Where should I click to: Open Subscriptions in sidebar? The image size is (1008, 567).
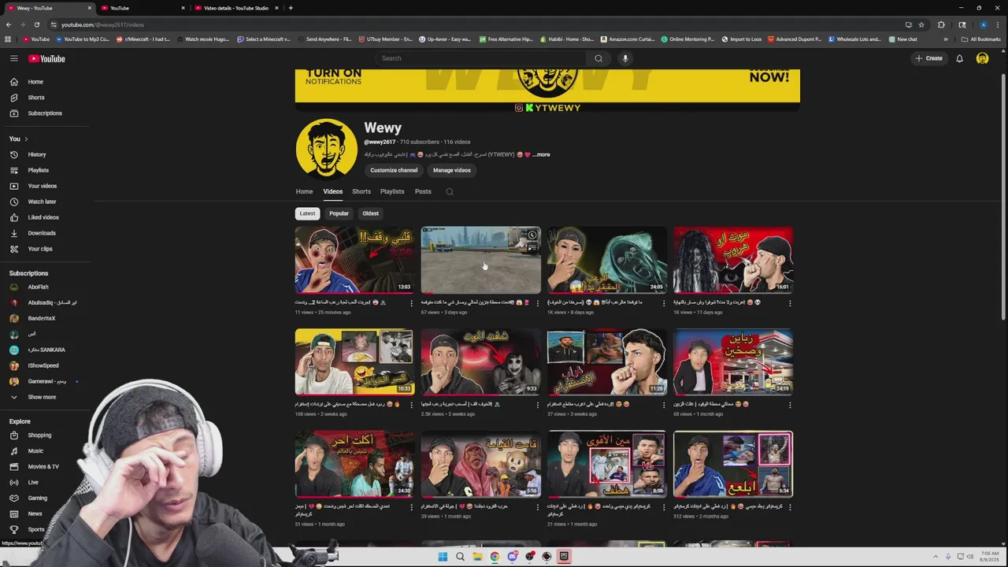coord(45,113)
